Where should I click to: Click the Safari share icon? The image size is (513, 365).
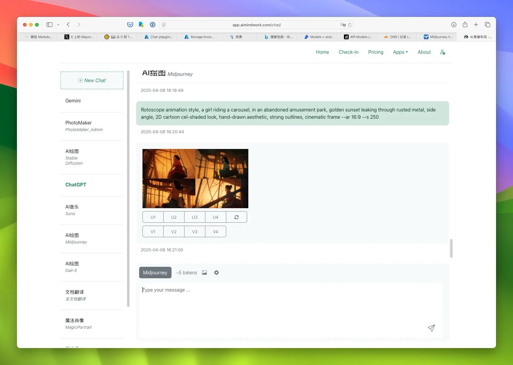465,24
